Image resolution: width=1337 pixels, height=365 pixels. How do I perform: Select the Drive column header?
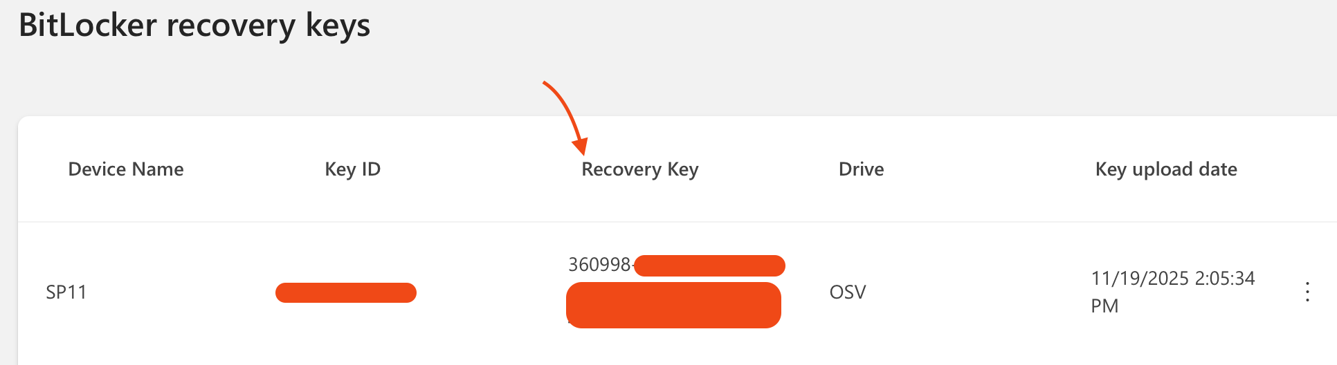(x=861, y=169)
